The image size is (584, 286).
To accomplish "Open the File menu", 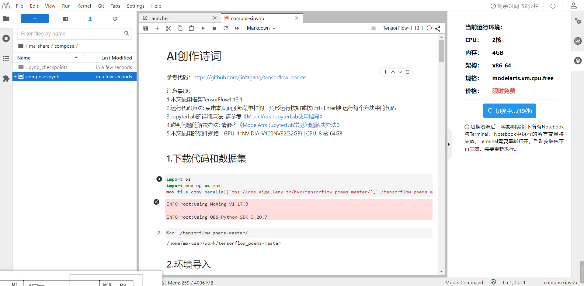I will [19, 6].
